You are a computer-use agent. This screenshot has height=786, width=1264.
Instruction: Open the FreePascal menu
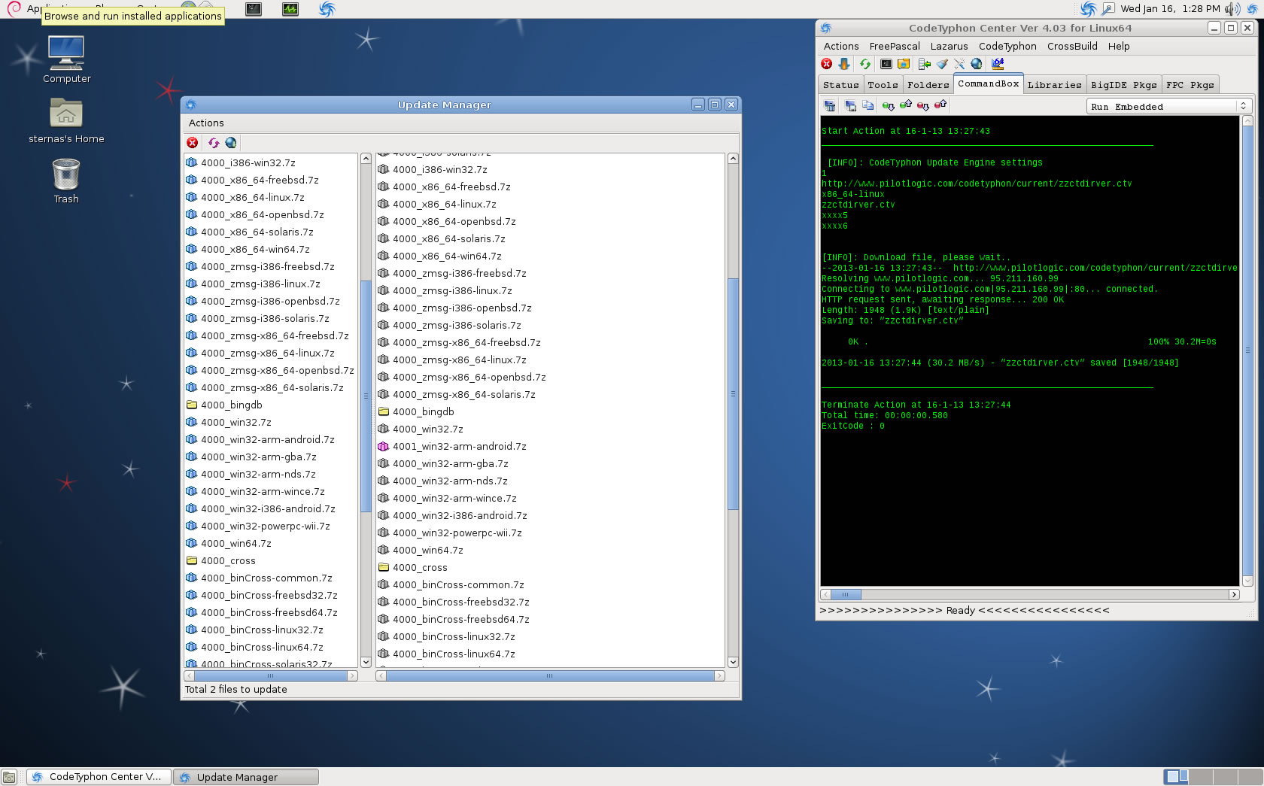pyautogui.click(x=894, y=46)
